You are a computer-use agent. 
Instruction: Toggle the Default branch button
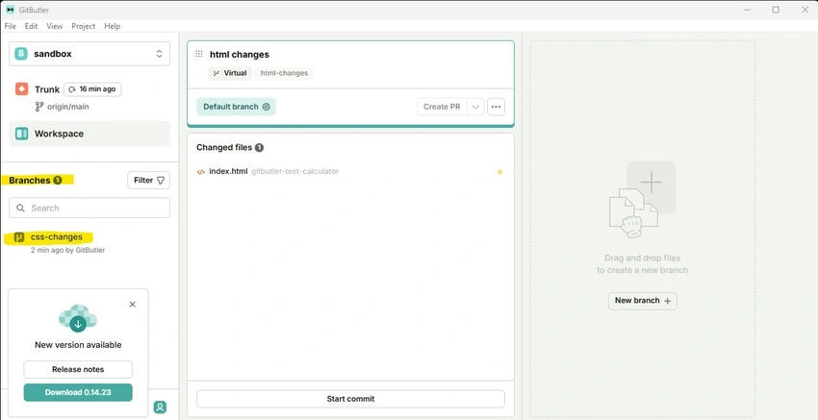236,107
